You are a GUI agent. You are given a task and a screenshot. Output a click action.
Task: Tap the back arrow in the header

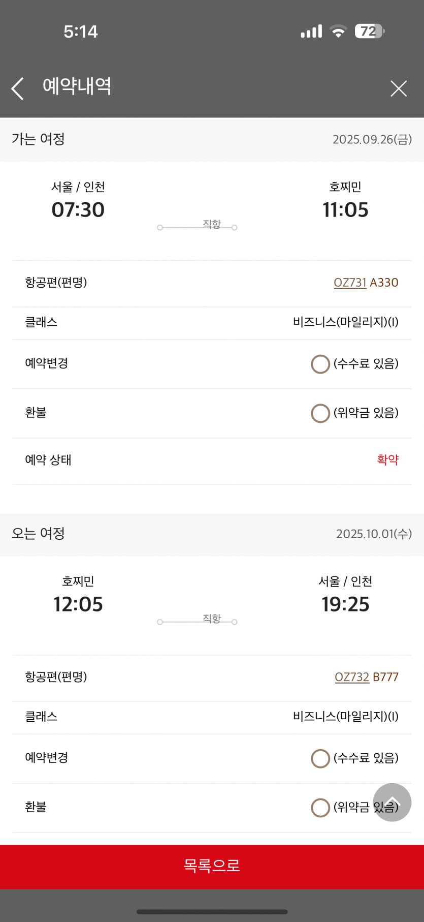[18, 89]
